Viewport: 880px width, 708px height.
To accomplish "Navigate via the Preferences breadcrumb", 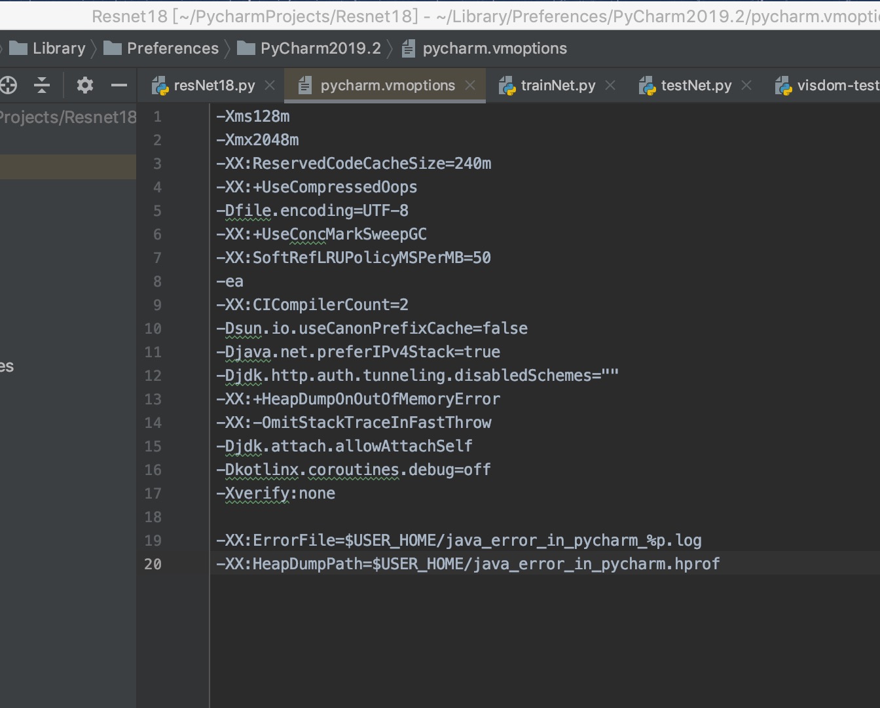I will (x=174, y=48).
